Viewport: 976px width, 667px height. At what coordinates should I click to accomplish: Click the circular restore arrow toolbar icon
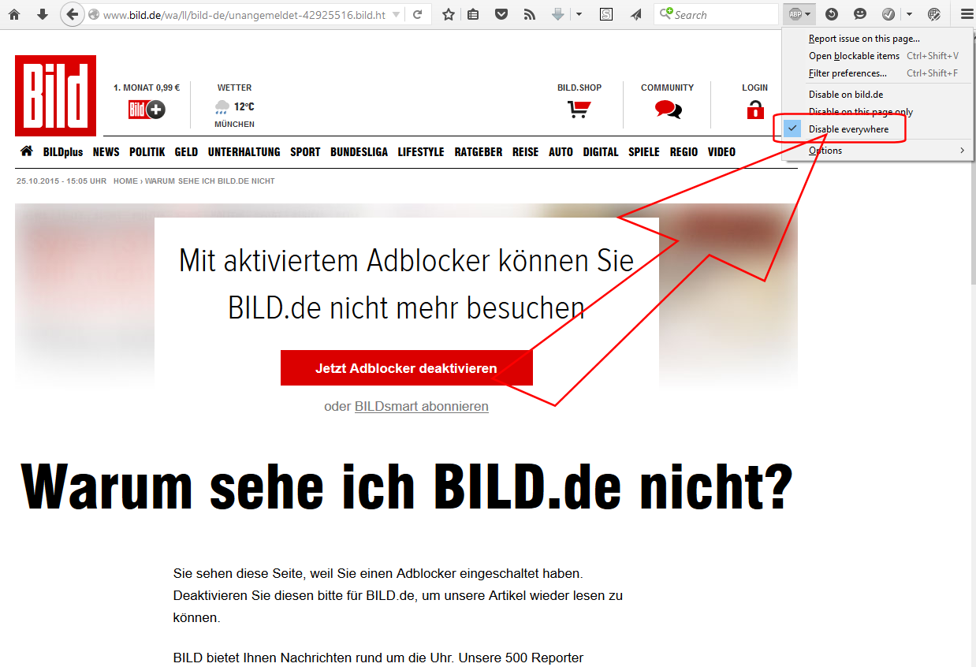tap(831, 14)
